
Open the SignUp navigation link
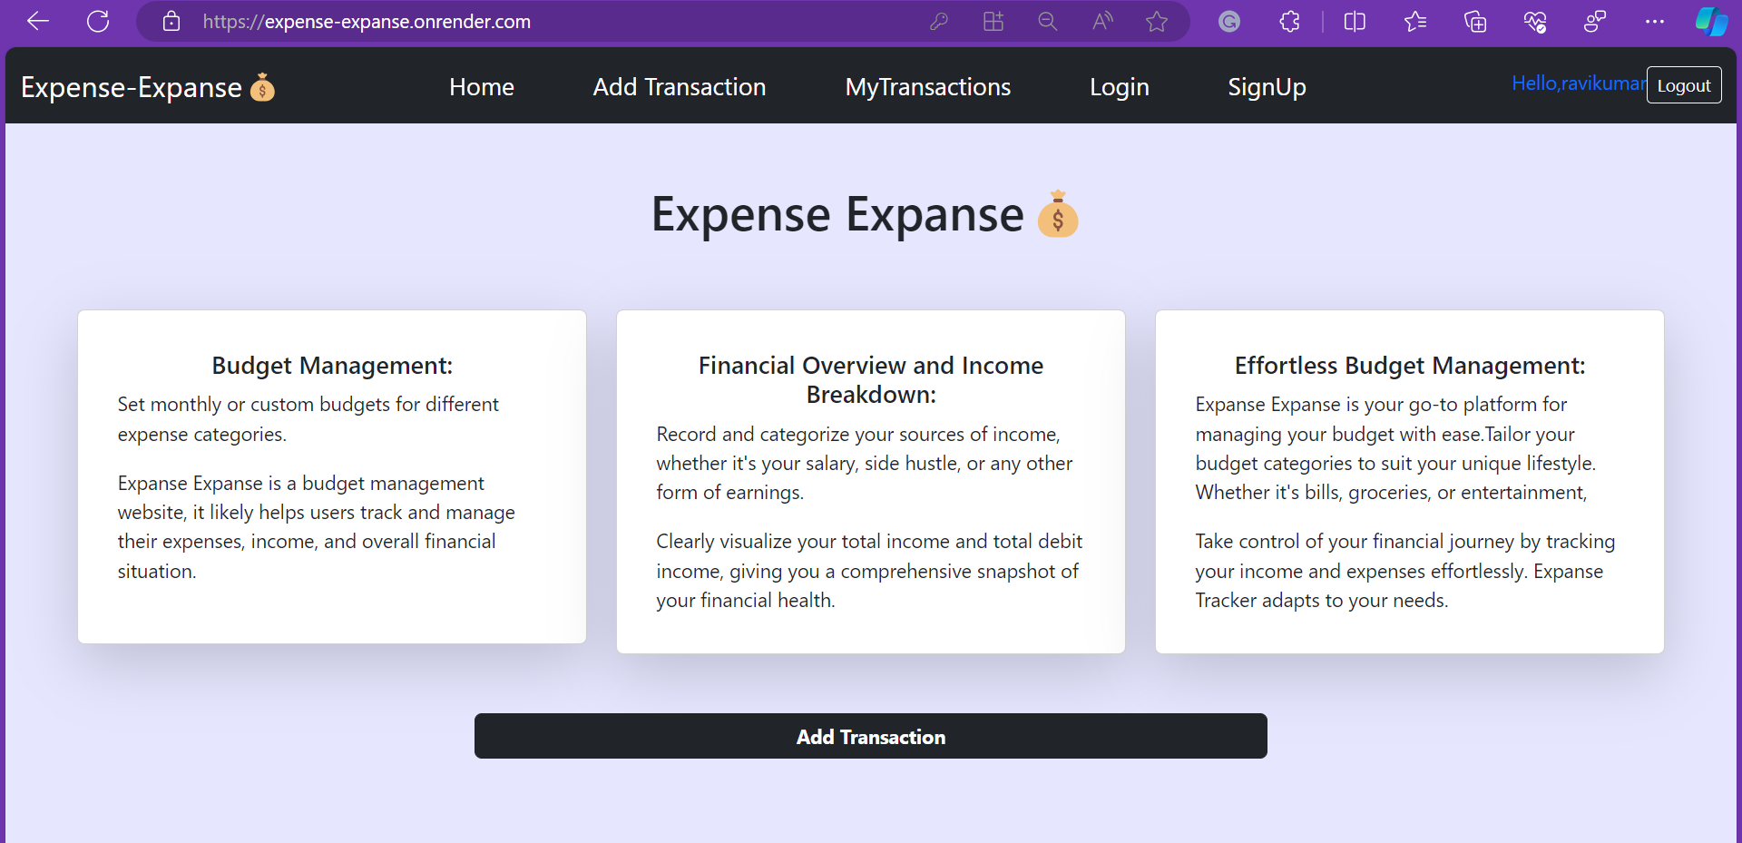pos(1267,87)
